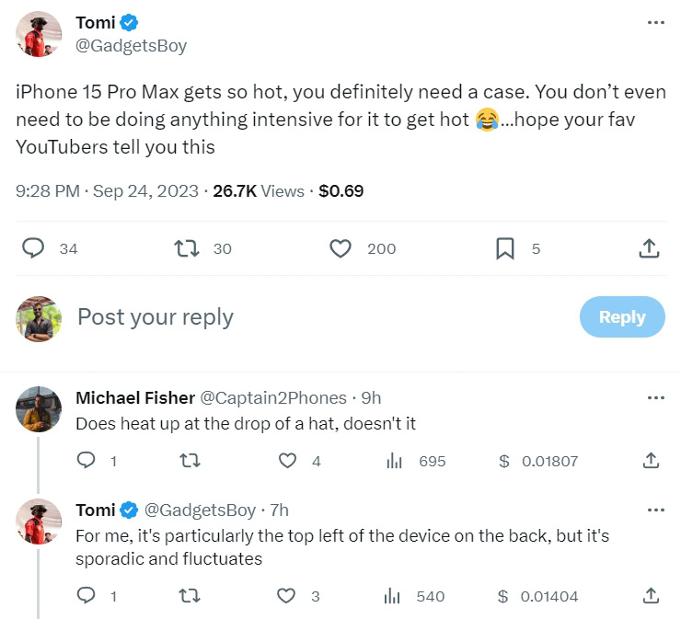Open Tomi's profile picture in header
Screen dimensions: 681x619
click(x=40, y=35)
